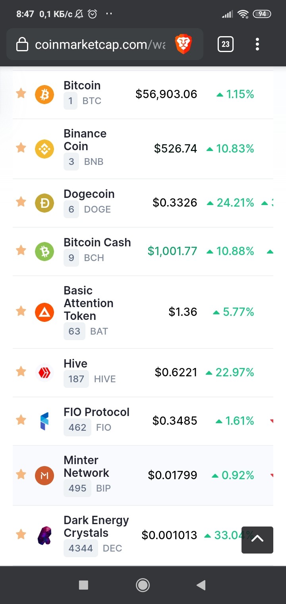Tap the Binance Coin yellow logo
The image size is (286, 604).
[x=44, y=149]
